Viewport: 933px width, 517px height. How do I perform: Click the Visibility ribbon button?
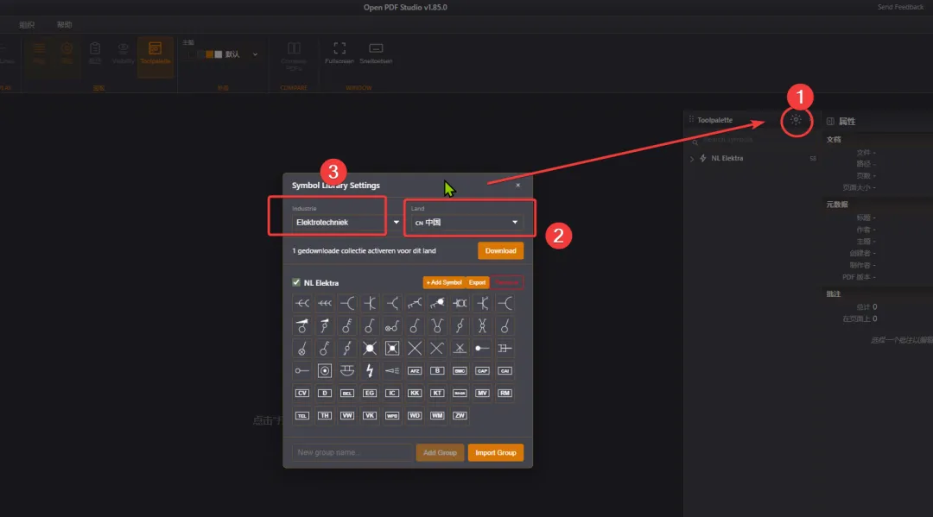pyautogui.click(x=124, y=54)
